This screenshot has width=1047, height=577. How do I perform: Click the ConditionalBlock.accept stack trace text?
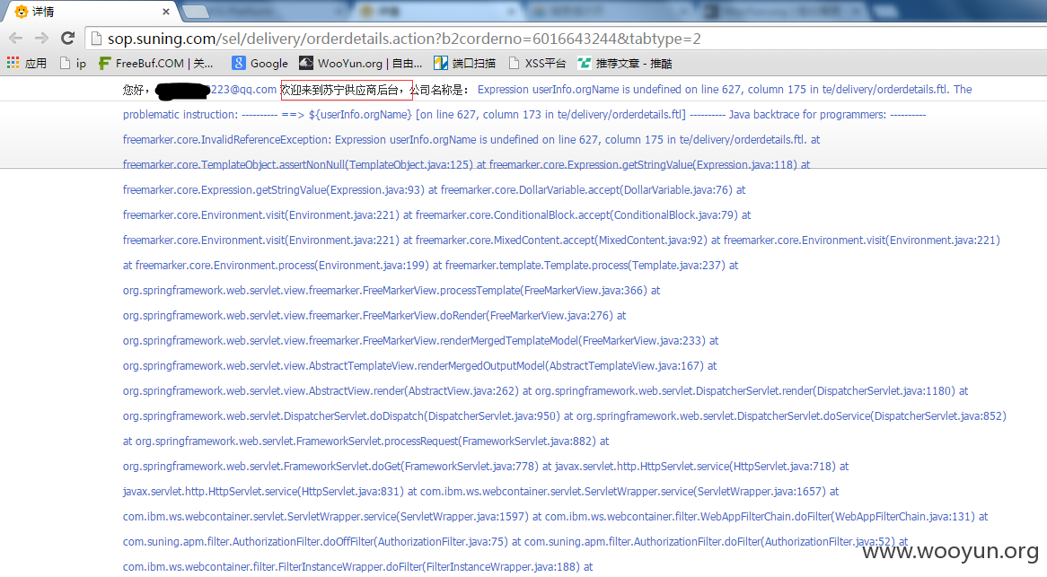[x=576, y=215]
